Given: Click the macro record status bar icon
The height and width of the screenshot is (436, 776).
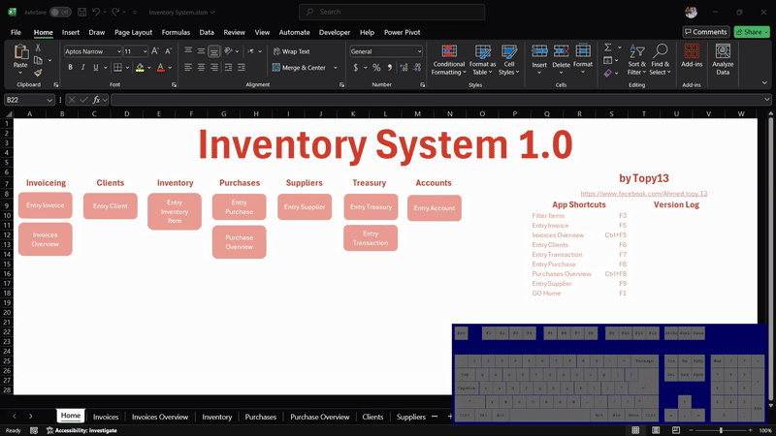Looking at the screenshot, I should click(x=34, y=430).
